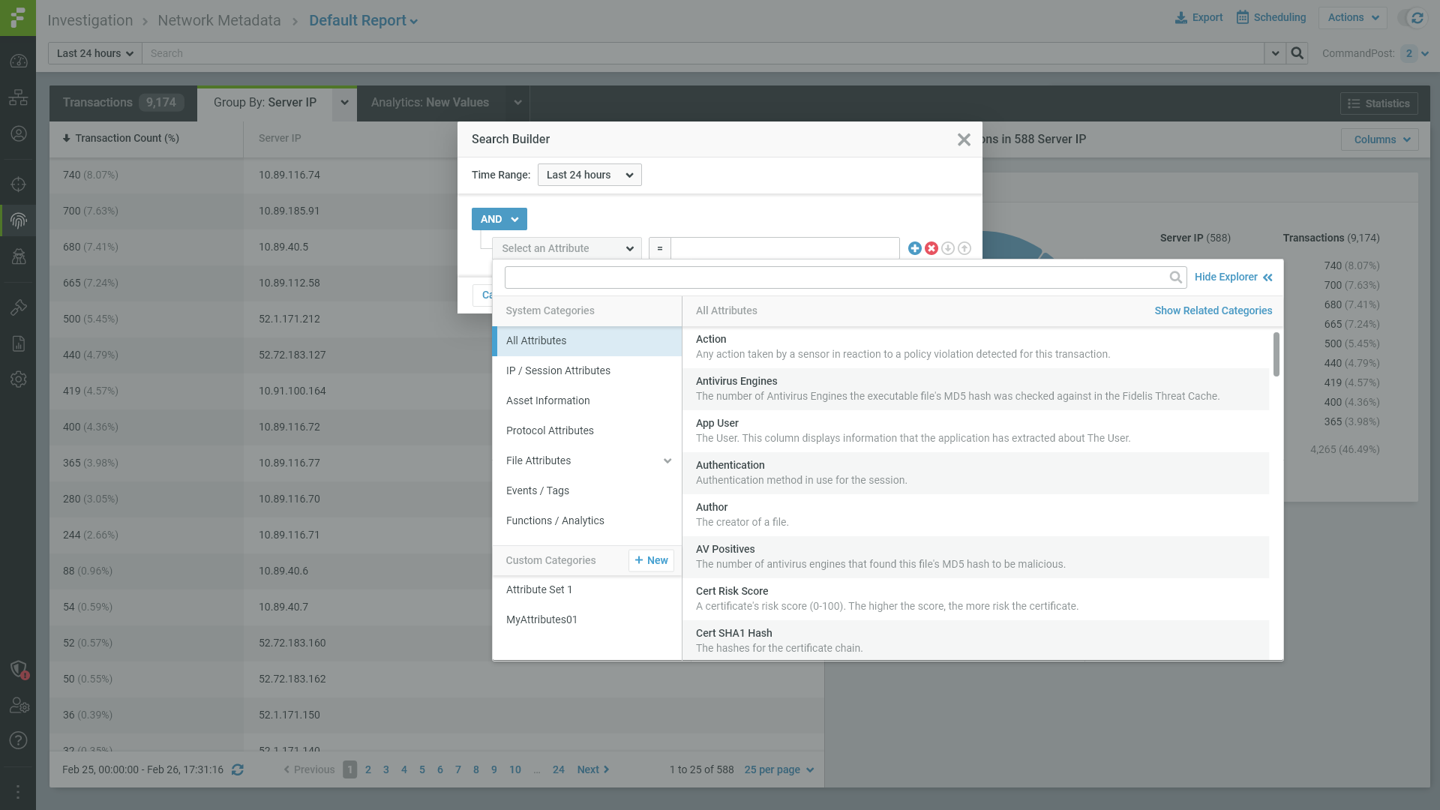The height and width of the screenshot is (810, 1440).
Task: Click the red remove condition icon
Action: (x=931, y=248)
